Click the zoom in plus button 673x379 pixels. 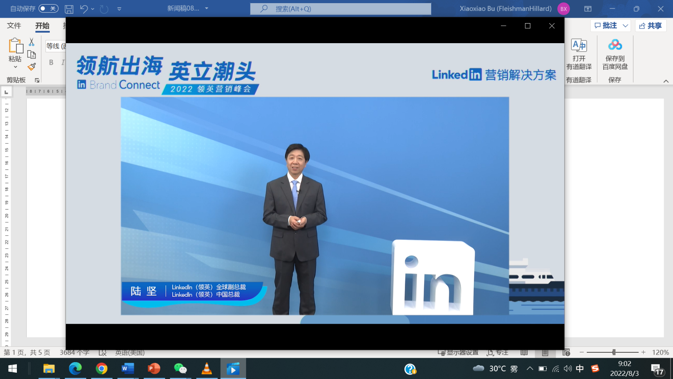coord(643,352)
